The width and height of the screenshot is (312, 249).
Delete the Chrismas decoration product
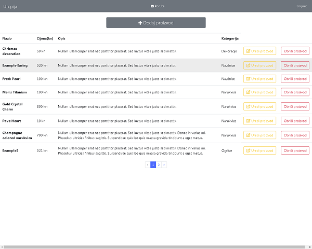coord(295,51)
